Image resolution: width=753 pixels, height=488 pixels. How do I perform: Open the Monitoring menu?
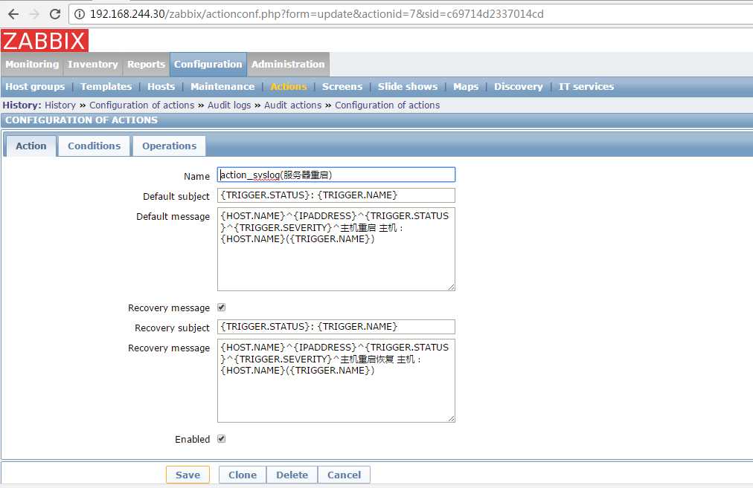pos(32,64)
